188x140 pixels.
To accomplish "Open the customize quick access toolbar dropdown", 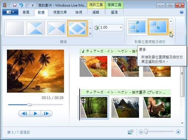I will (33, 5).
